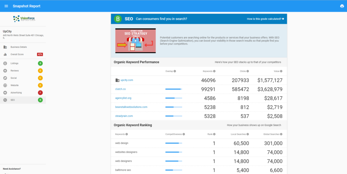The image size is (347, 174).
Task: Go to the Reviews section
Action: point(23,71)
